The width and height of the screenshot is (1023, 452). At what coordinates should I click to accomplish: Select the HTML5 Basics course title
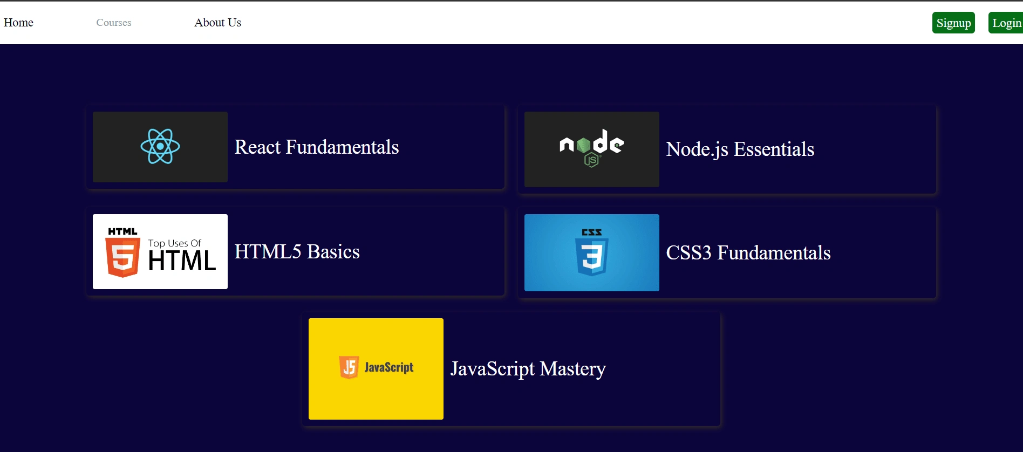(297, 251)
